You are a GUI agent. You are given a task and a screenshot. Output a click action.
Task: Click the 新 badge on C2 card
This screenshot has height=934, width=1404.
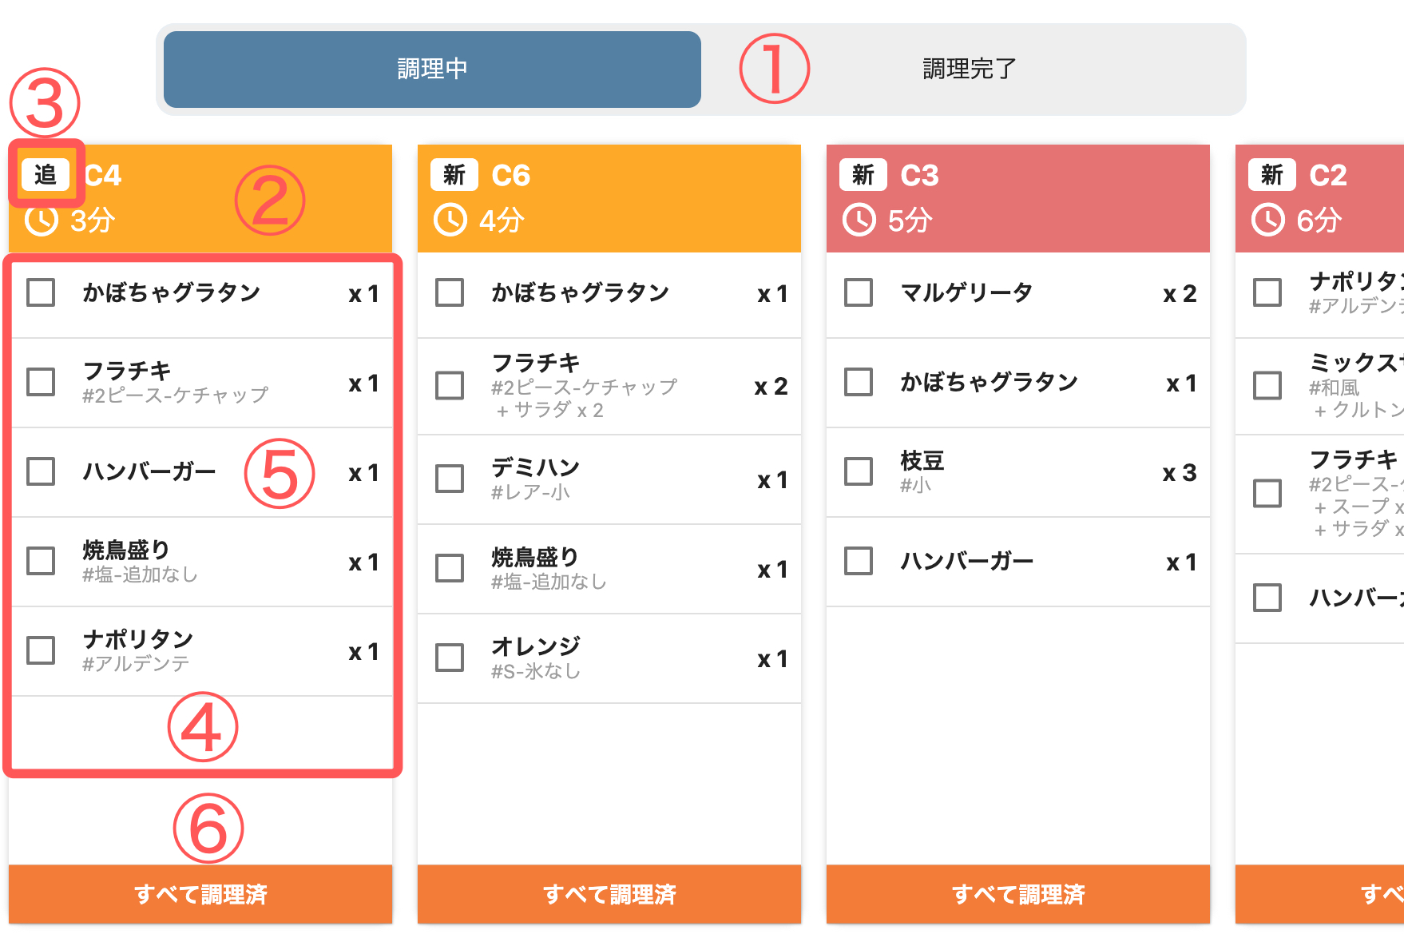tap(1272, 174)
